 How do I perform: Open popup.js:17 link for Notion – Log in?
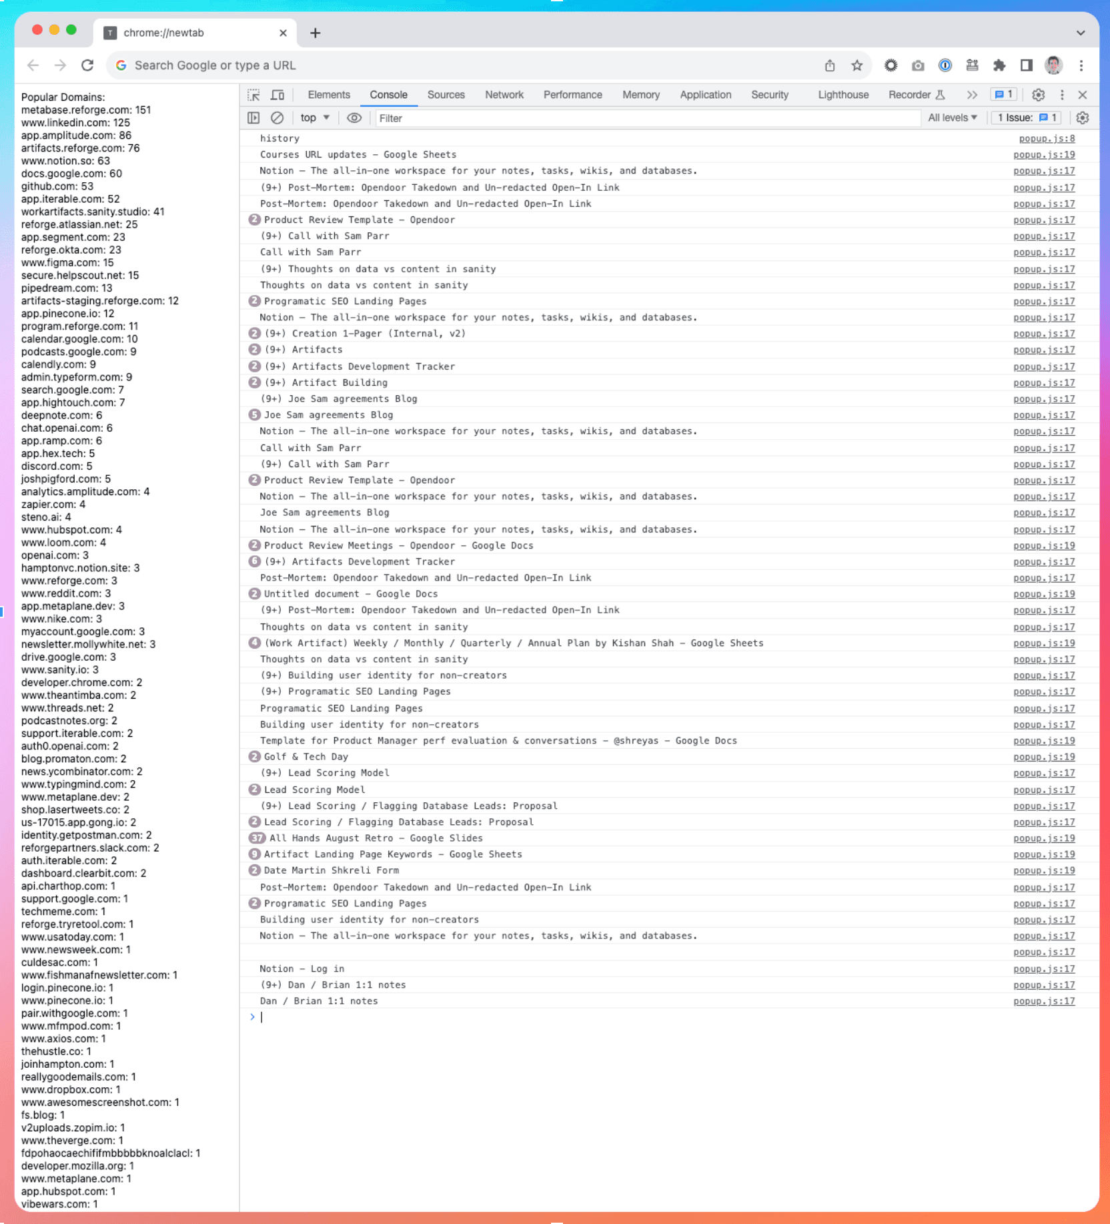[1044, 969]
